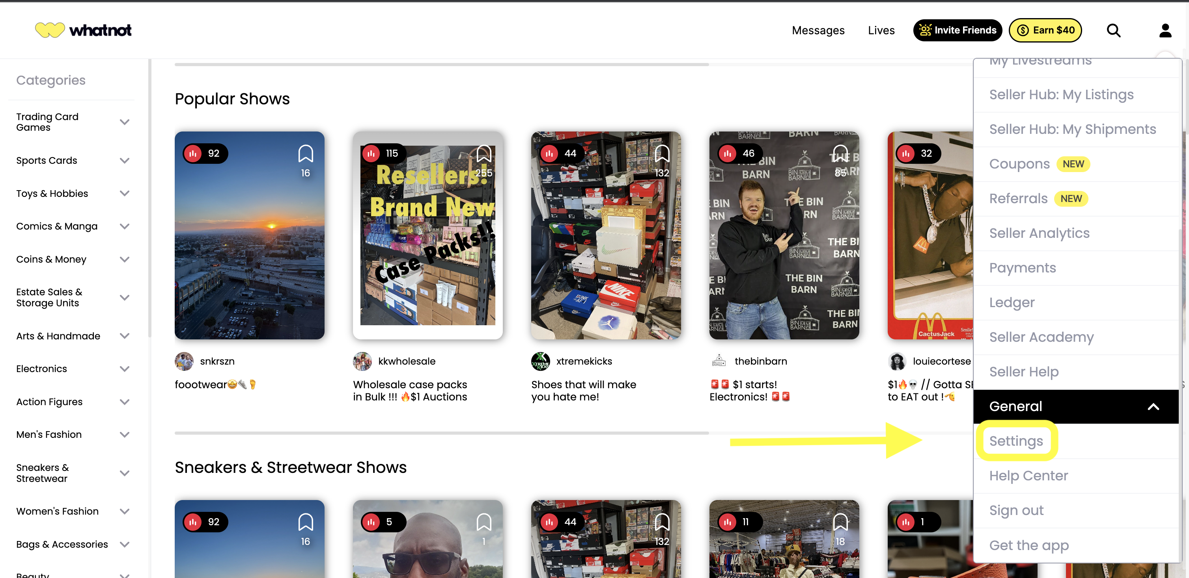This screenshot has height=578, width=1189.
Task: Click Invite Friends button
Action: tap(957, 30)
